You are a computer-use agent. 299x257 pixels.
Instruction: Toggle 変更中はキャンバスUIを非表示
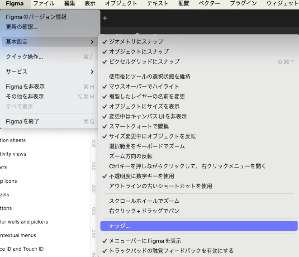click(x=199, y=116)
